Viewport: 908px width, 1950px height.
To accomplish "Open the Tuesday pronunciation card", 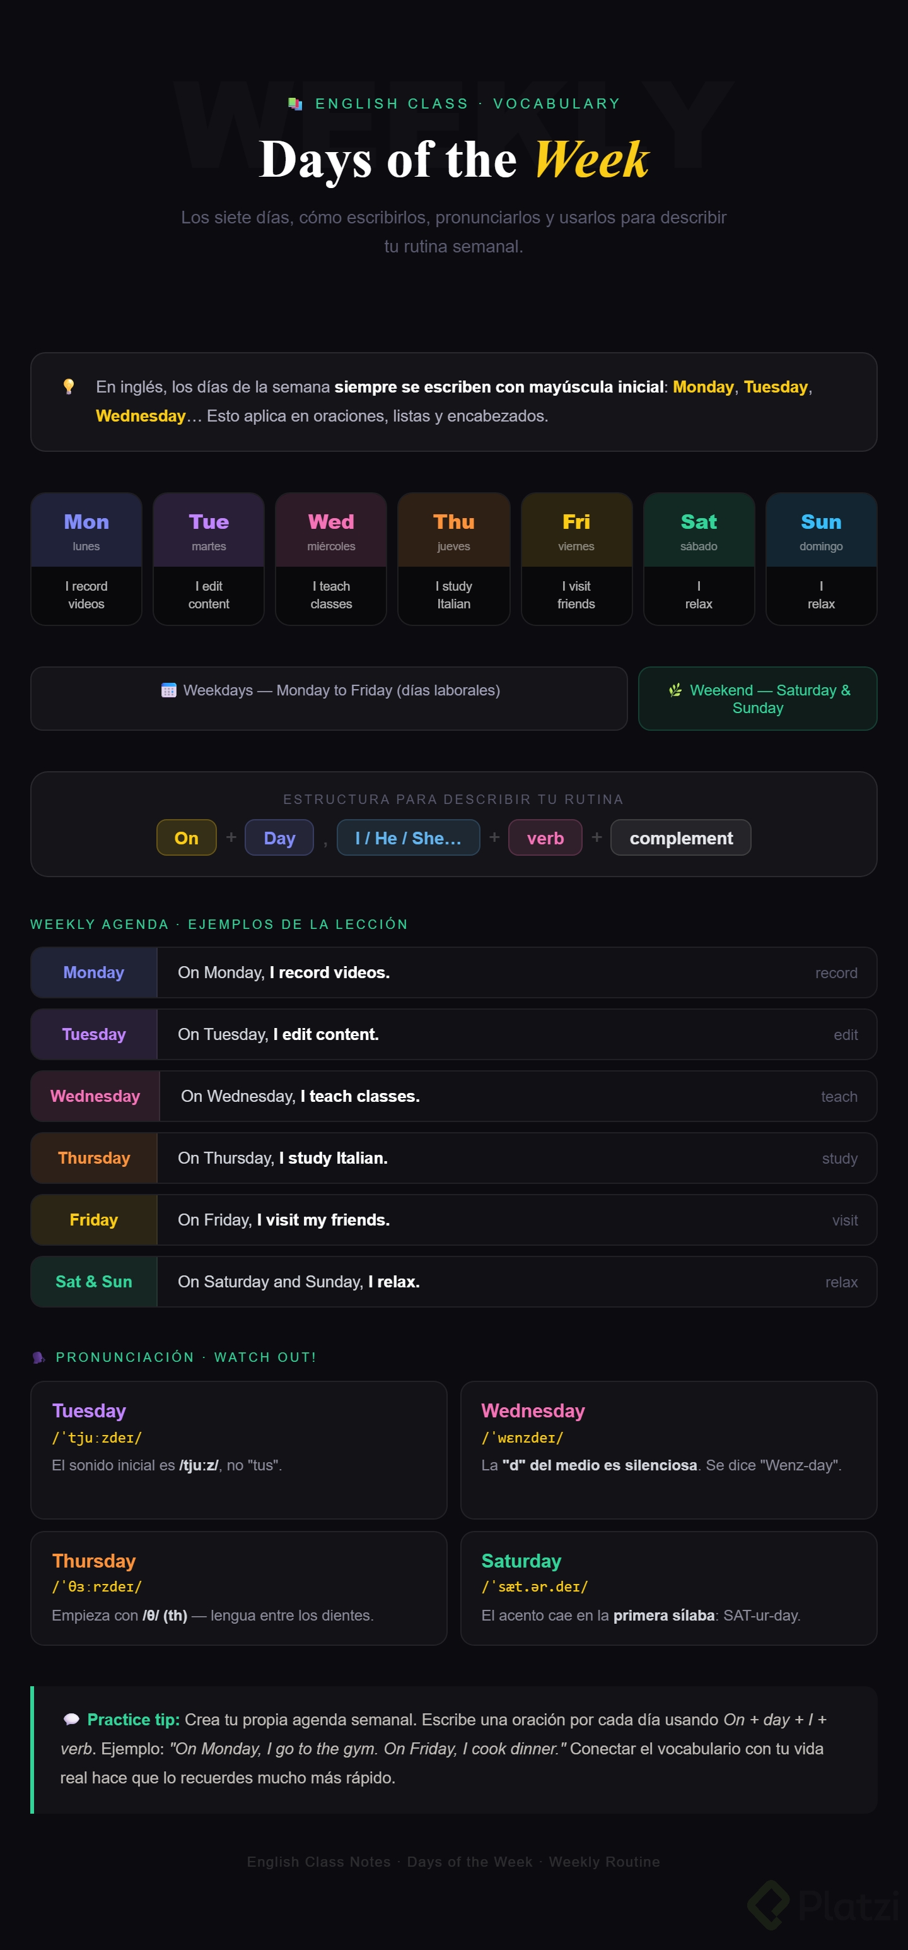I will point(238,1449).
